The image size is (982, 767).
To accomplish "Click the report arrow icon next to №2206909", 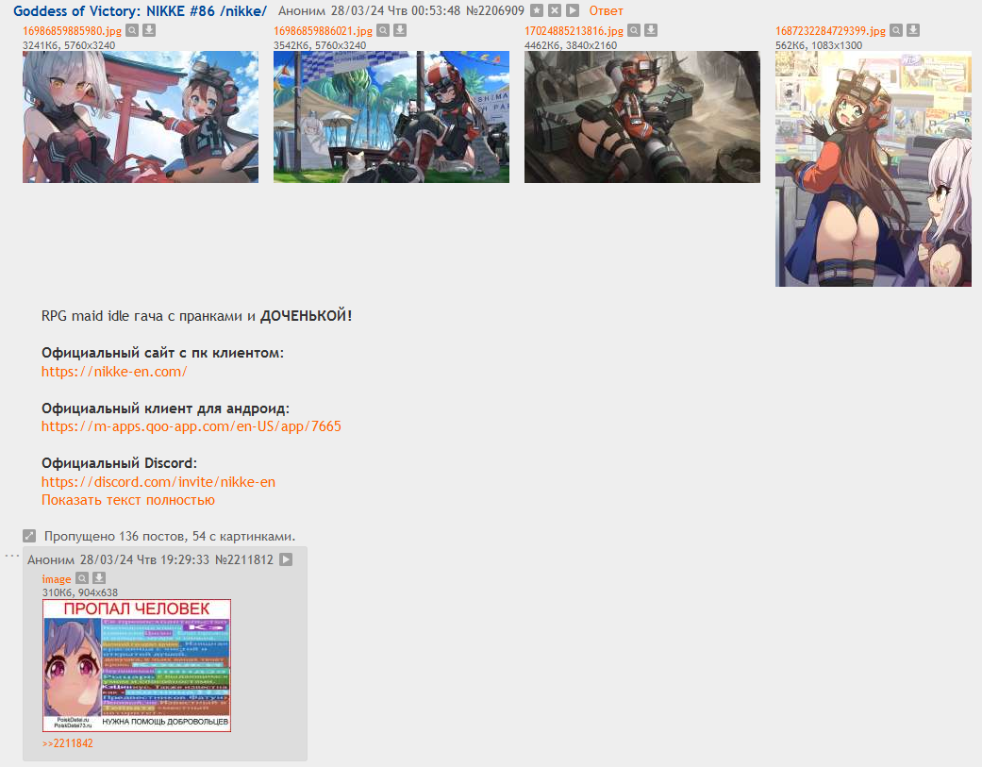I will (x=573, y=10).
